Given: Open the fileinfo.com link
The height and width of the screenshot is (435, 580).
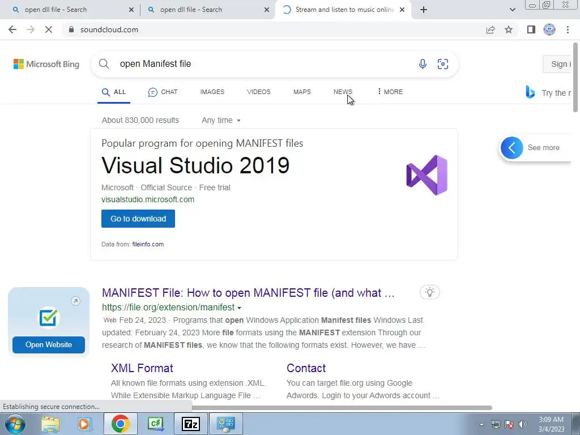Looking at the screenshot, I should (148, 244).
